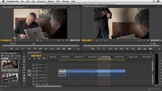Select Mid John clip thumbnail in bin
The image size is (162, 91).
[10, 64]
